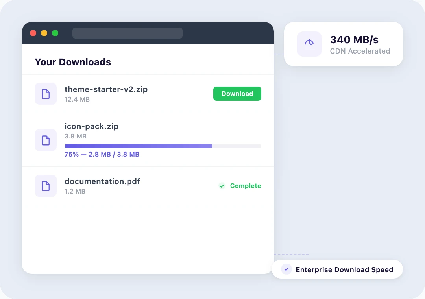Viewport: 425px width, 299px height.
Task: Click the speedometer icon on the CDN card
Action: pyautogui.click(x=309, y=44)
